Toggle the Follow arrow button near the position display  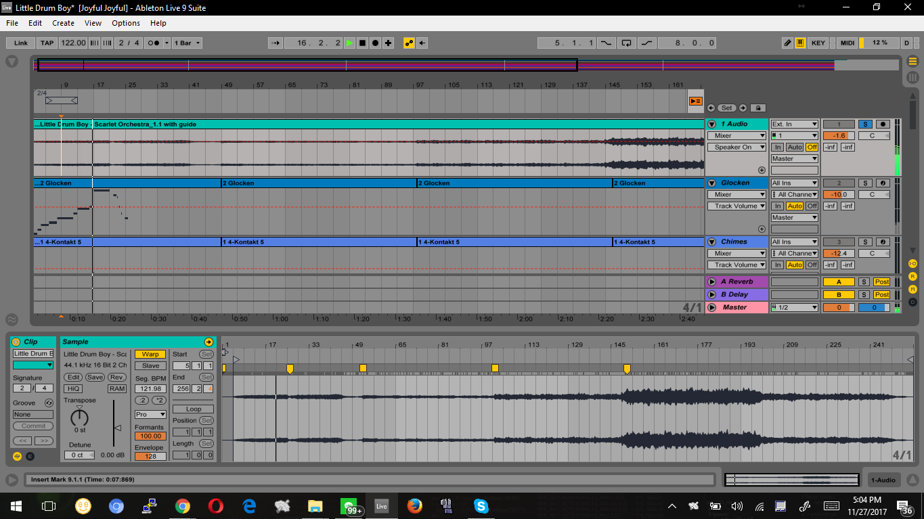pyautogui.click(x=275, y=43)
